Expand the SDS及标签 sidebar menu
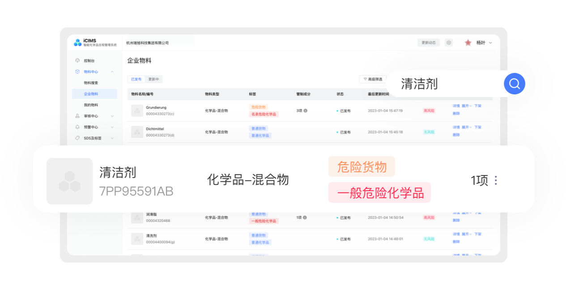This screenshot has height=298, width=570. pos(112,138)
